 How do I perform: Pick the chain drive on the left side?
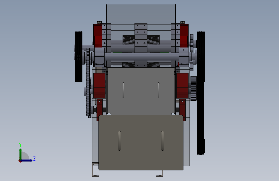88,83
